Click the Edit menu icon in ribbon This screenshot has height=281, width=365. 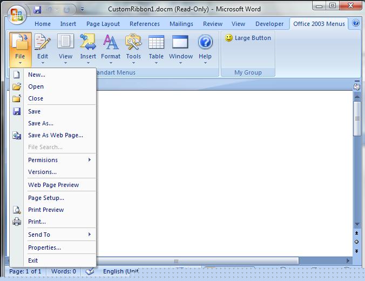coord(43,42)
